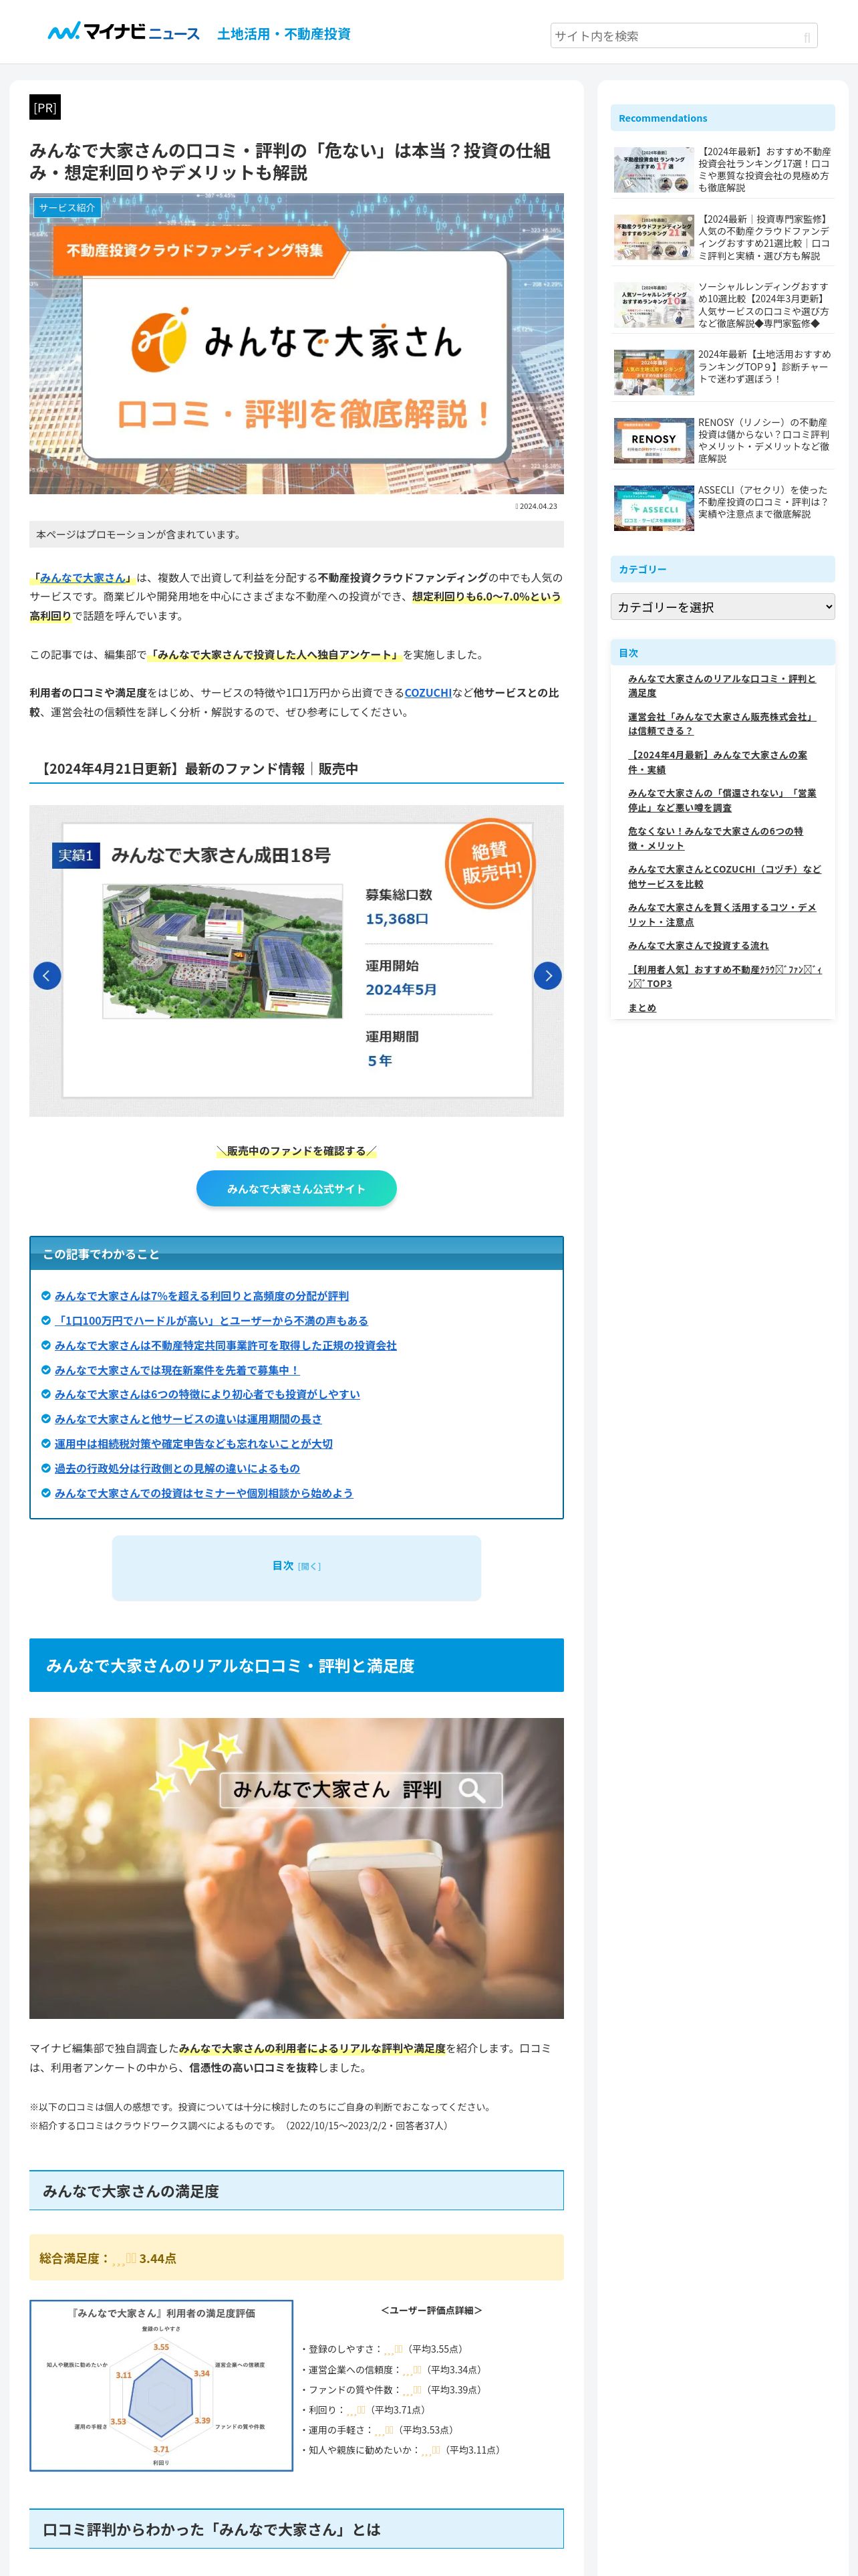This screenshot has width=858, height=2576.
Task: Go to previous fund slide arrow
Action: pos(47,976)
